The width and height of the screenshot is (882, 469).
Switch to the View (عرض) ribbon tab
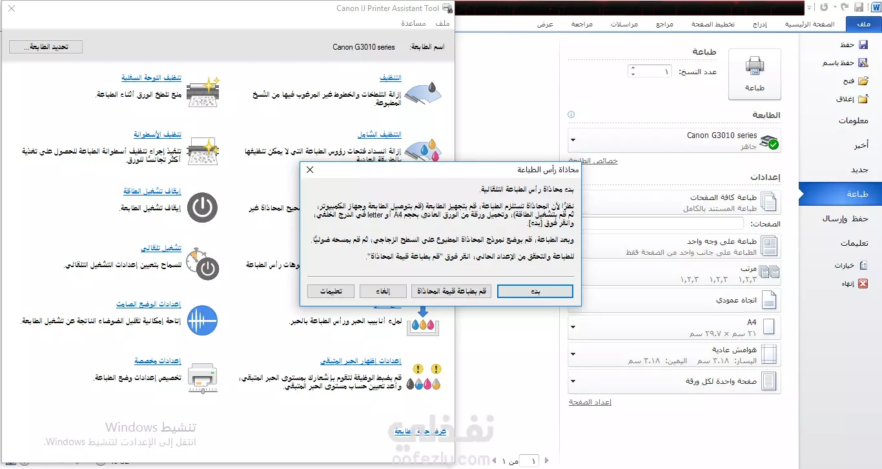point(546,25)
